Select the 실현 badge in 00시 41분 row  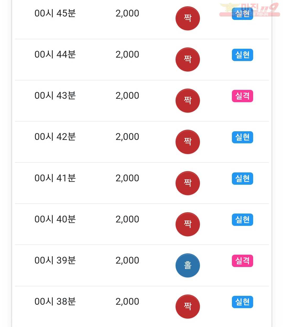point(242,178)
